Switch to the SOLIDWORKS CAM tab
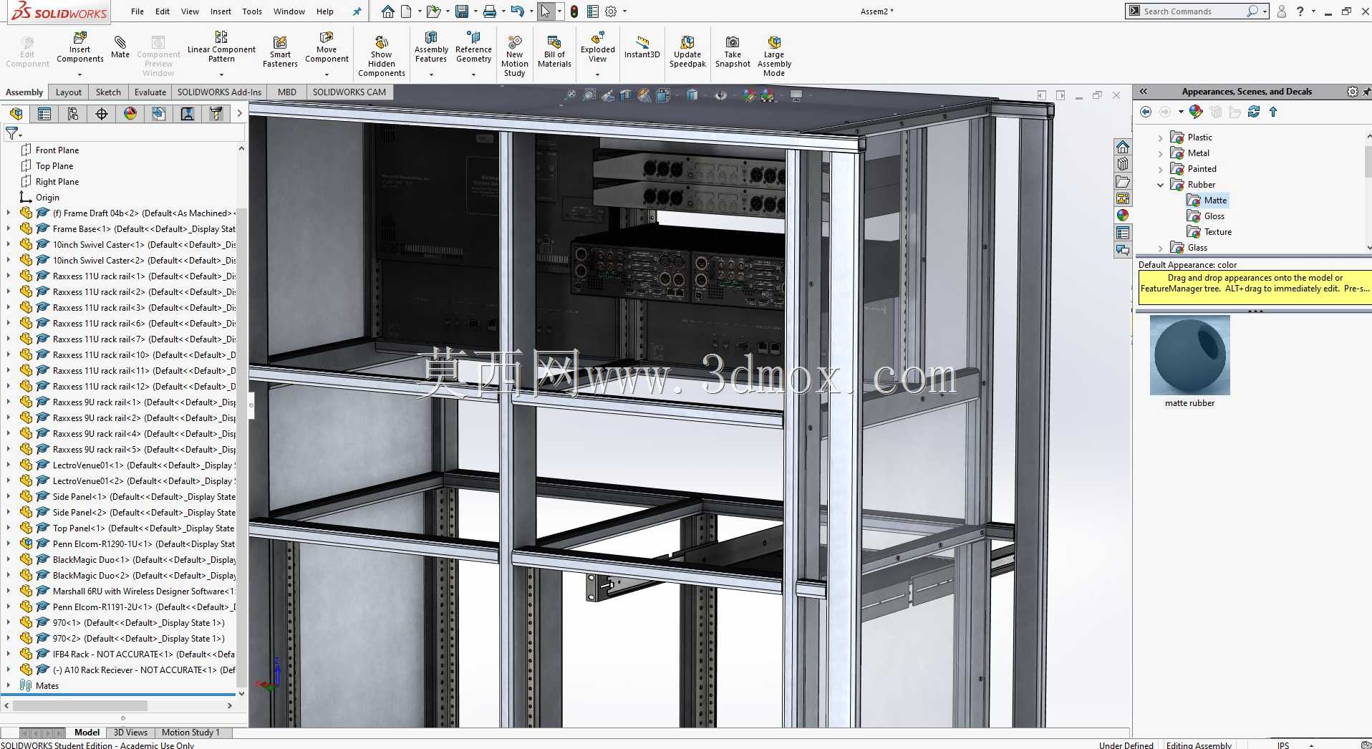The height and width of the screenshot is (749, 1372). (x=349, y=92)
